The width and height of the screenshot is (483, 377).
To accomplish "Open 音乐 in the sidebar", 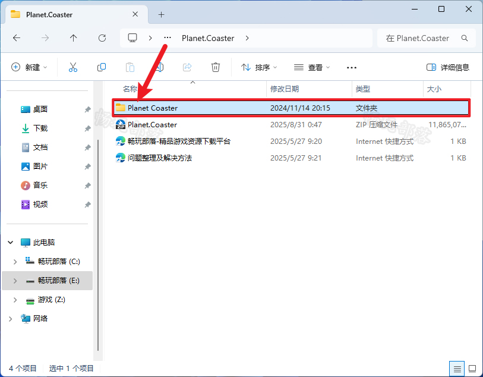I will (x=40, y=186).
